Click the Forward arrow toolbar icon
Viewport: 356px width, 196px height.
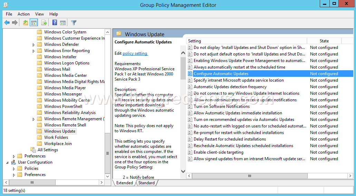15,23
